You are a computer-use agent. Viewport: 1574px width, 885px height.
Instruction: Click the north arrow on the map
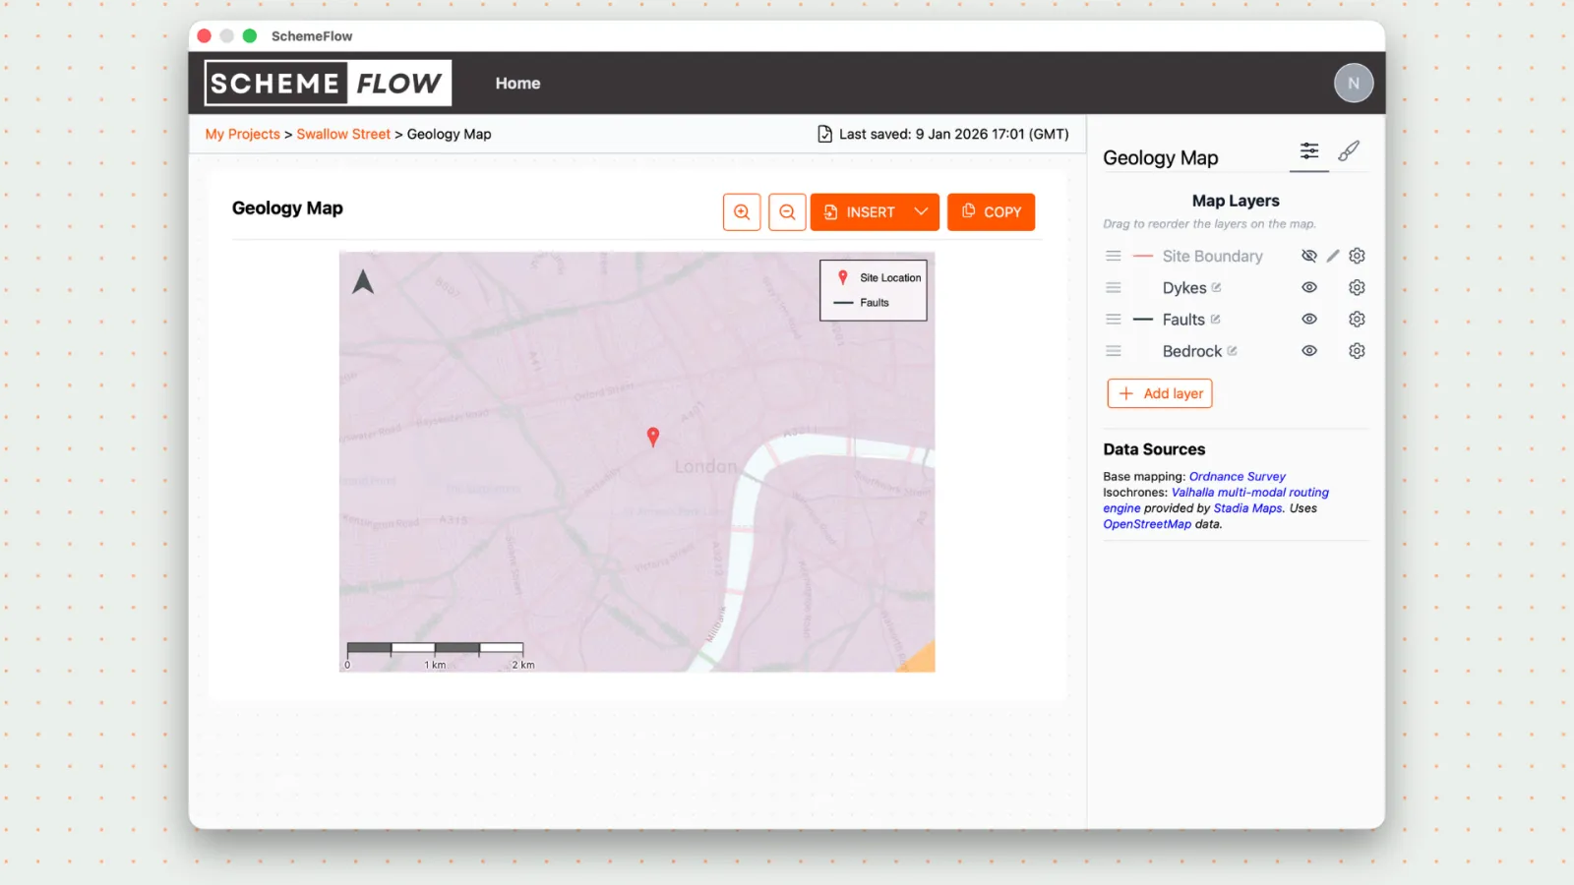363,282
